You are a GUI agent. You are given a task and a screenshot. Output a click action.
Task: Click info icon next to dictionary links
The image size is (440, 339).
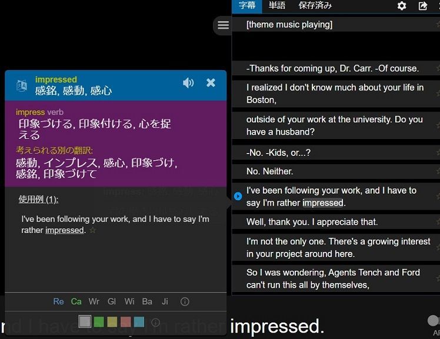pos(185,302)
